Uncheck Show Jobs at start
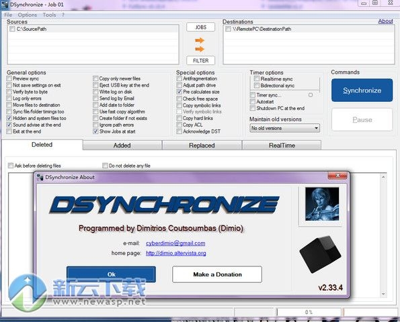 [x=95, y=131]
